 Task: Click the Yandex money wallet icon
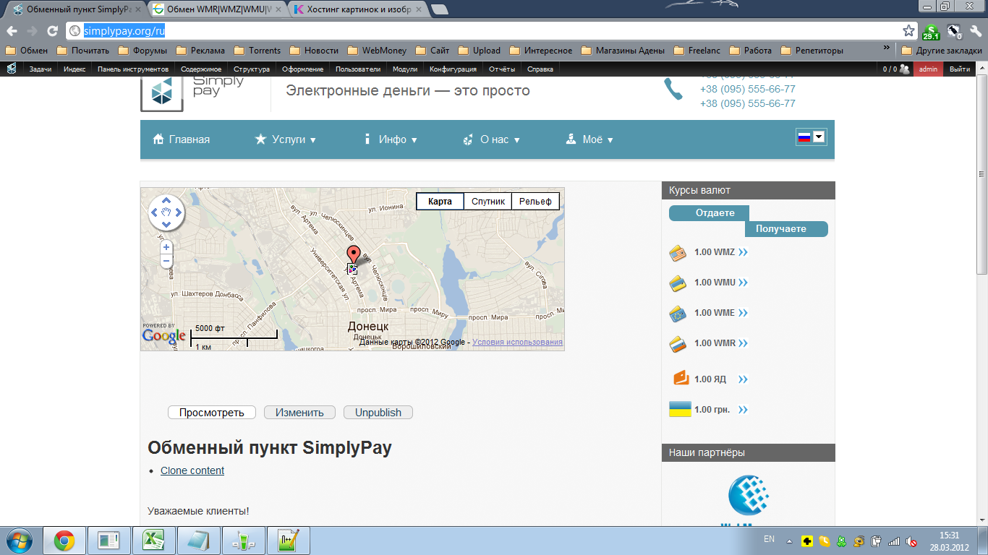(681, 378)
